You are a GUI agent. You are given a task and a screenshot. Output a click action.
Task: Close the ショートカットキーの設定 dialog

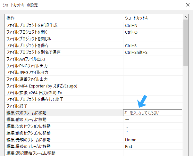[x=187, y=5]
